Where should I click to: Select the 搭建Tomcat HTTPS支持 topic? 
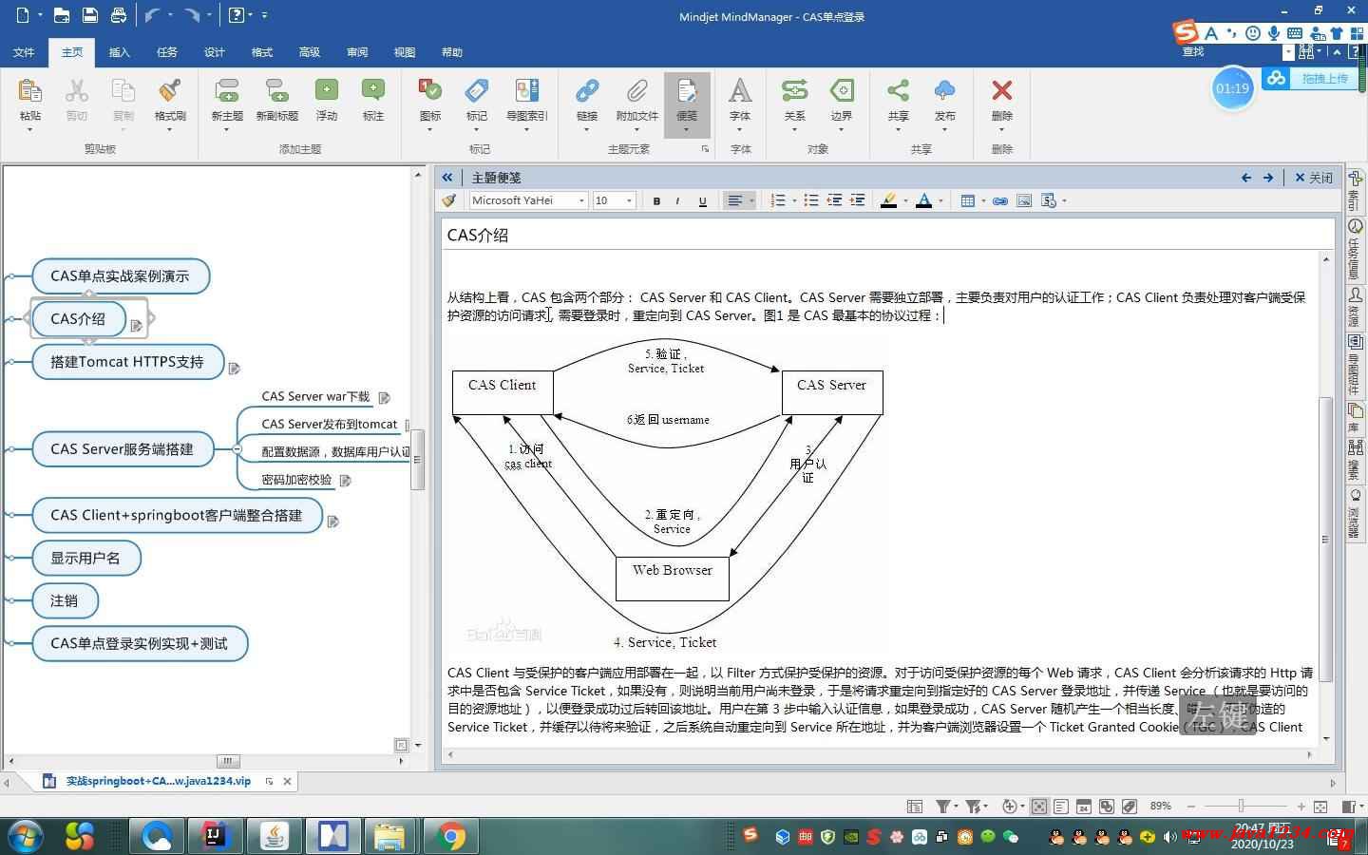click(127, 362)
